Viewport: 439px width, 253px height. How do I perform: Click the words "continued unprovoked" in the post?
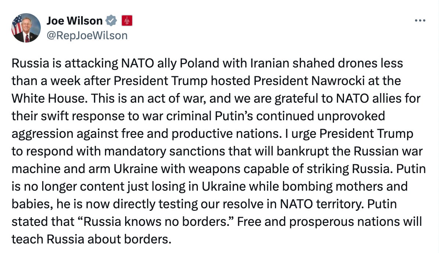(x=320, y=116)
